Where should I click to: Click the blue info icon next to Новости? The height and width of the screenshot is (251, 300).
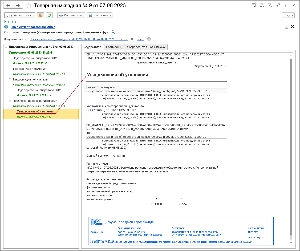6,27
